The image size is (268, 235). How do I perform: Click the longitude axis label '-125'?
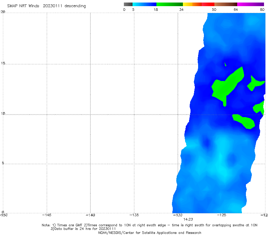click(x=222, y=215)
